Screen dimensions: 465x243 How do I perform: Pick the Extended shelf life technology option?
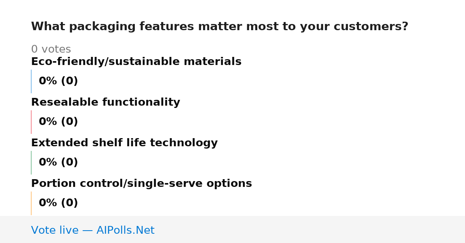click(124, 143)
